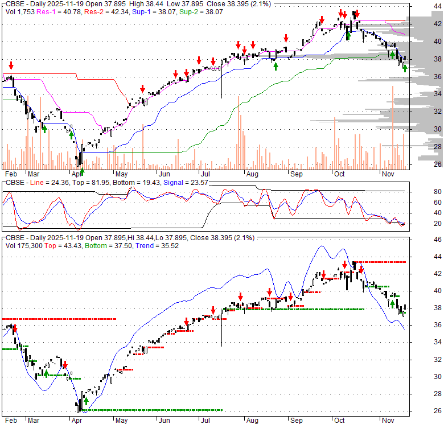Click the 'Vol 175,300' volume readout
The width and height of the screenshot is (444, 424).
tap(24, 246)
